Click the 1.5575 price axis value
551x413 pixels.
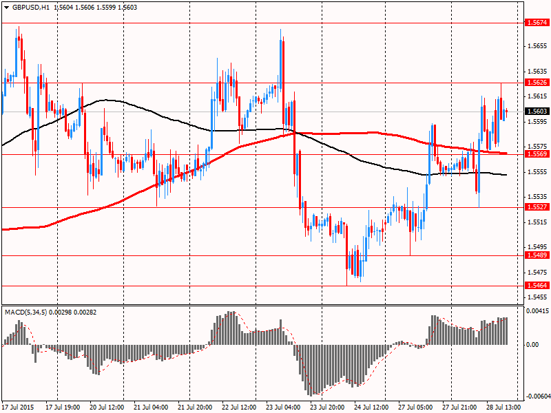pyautogui.click(x=538, y=147)
